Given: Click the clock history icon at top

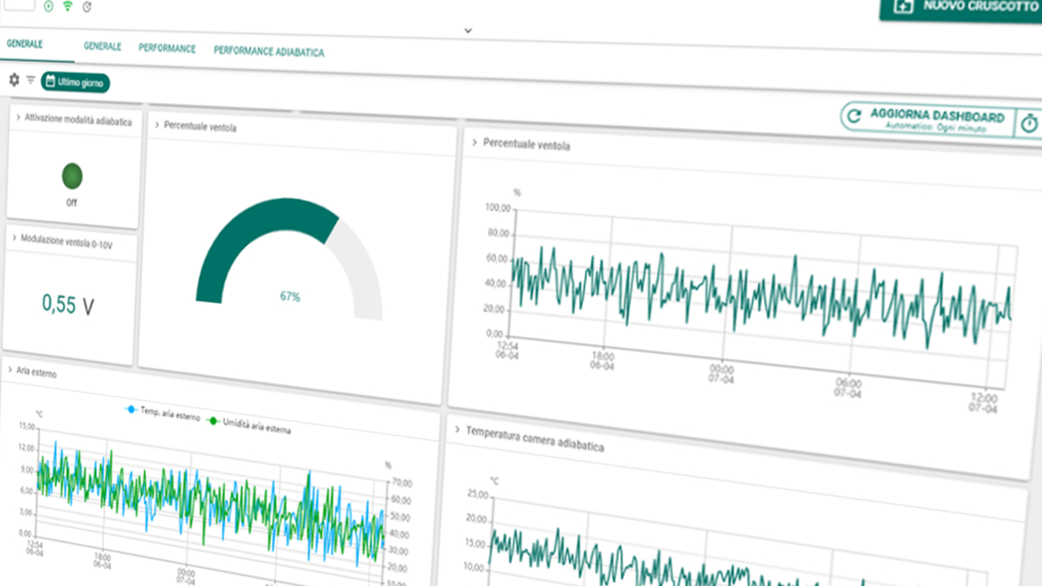Looking at the screenshot, I should pos(87,7).
